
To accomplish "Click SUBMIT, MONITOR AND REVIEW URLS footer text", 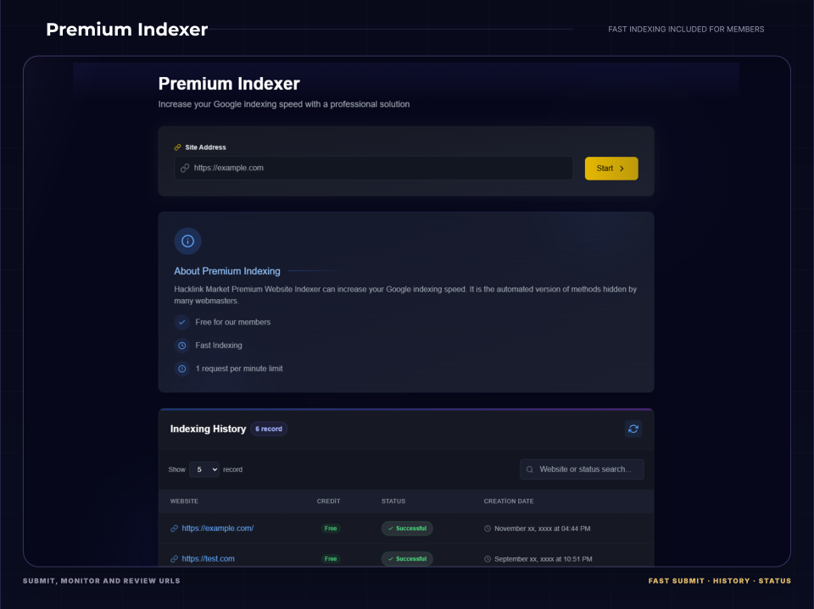I will click(102, 581).
